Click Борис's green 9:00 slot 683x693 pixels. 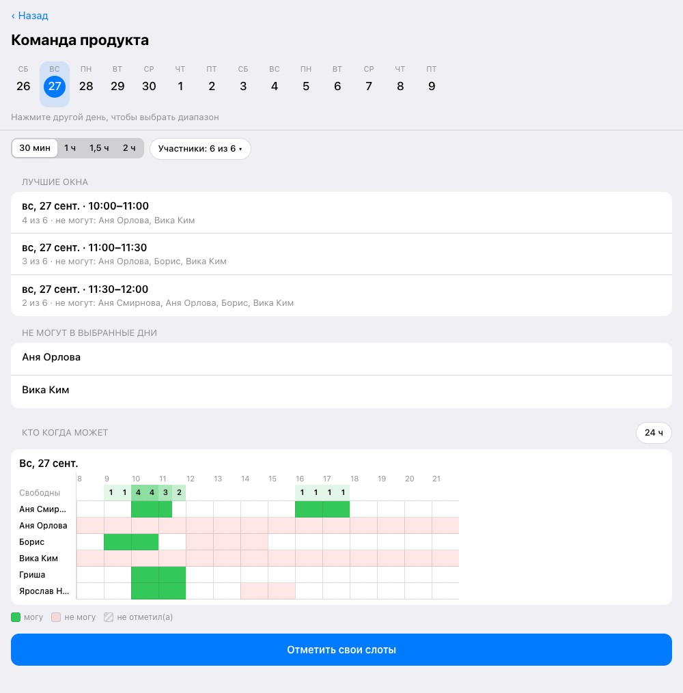(x=111, y=542)
